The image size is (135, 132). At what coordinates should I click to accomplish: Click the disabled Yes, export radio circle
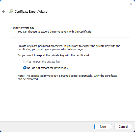25,62
